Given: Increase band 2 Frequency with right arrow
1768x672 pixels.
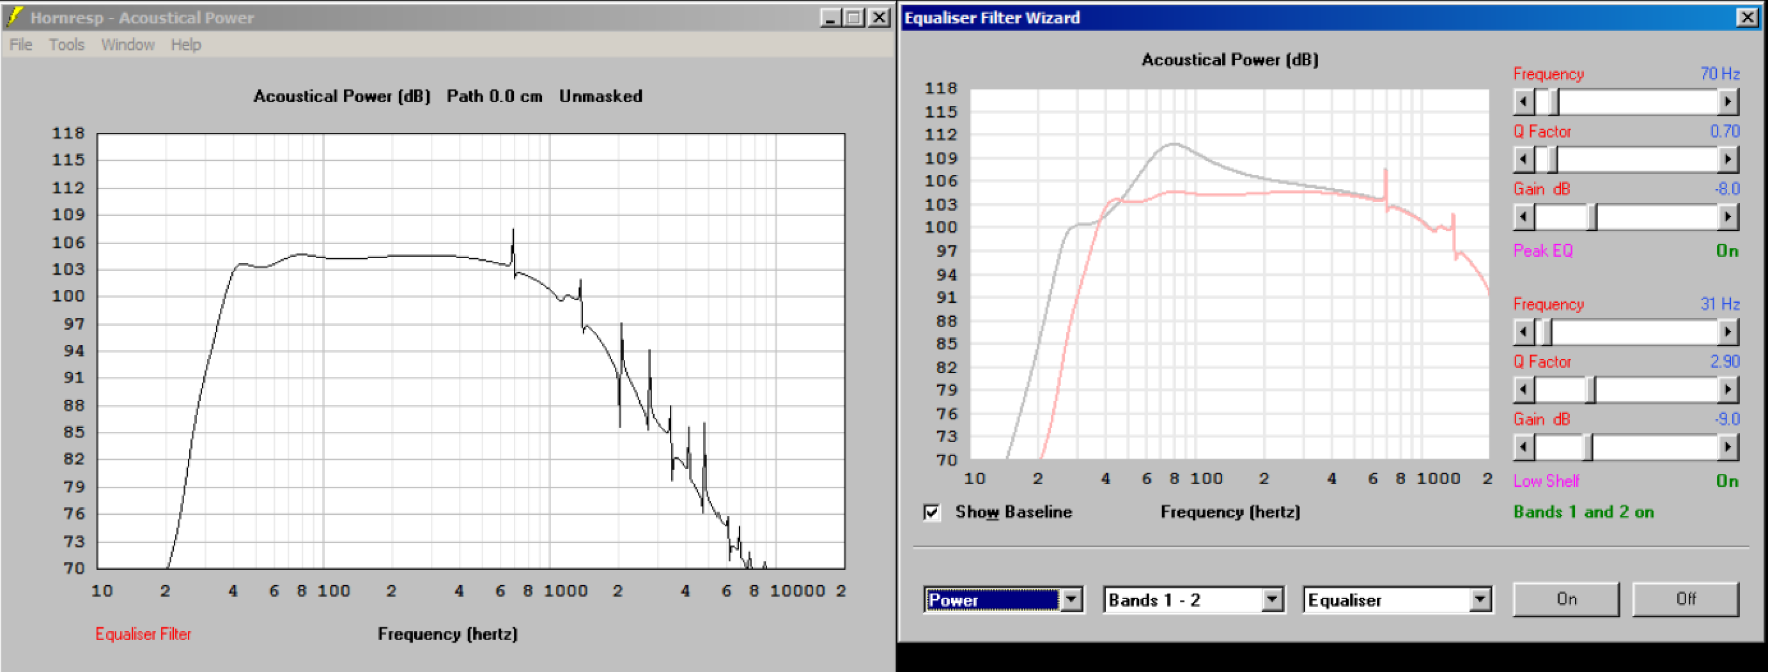Looking at the screenshot, I should click(x=1728, y=333).
